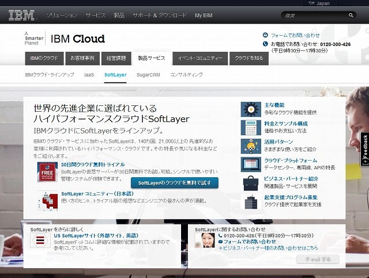Open the calculator icon for 料金とサンプル構成
The image size is (369, 278).
(x=251, y=128)
